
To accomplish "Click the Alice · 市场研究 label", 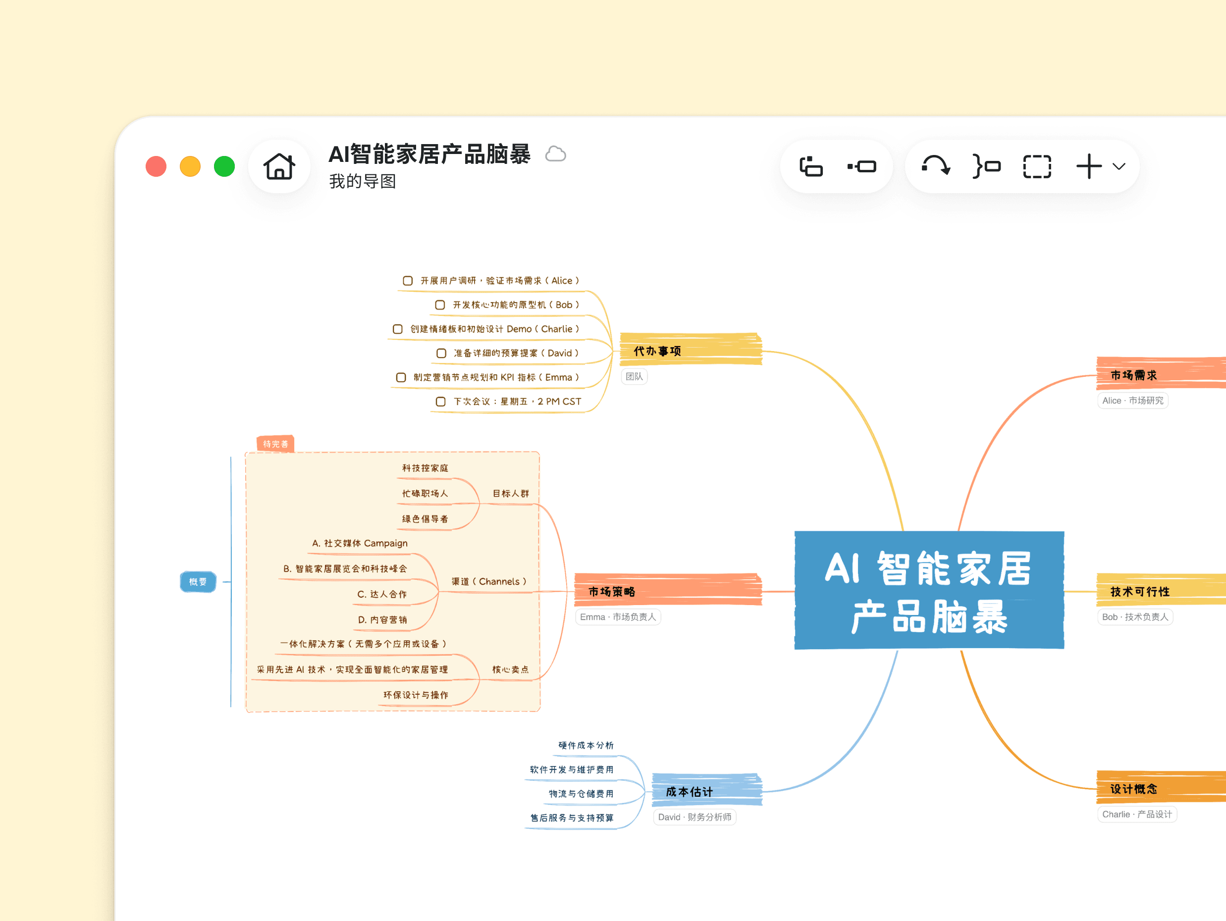I will 1133,401.
